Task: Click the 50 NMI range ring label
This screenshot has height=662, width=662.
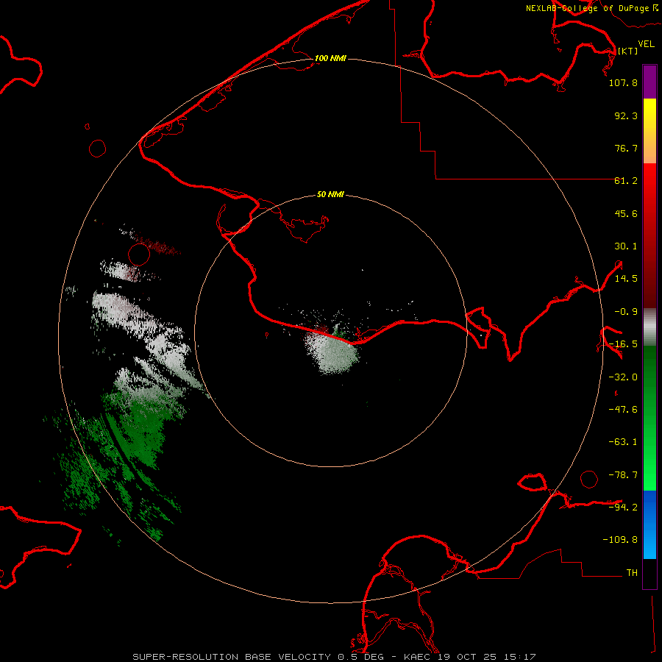Action: coord(330,194)
